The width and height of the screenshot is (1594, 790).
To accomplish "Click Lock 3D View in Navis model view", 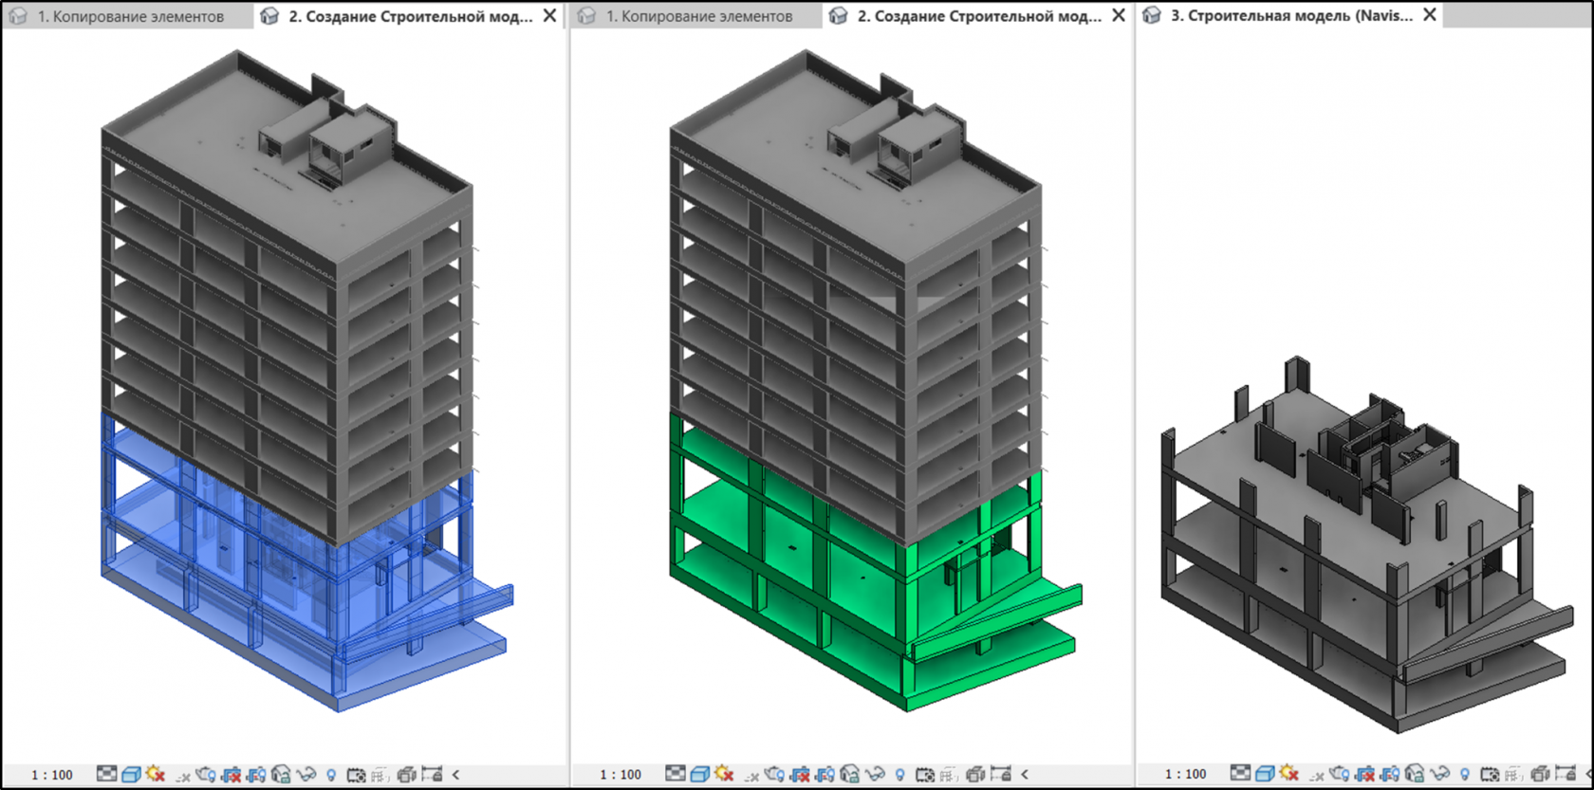I will 1415,773.
